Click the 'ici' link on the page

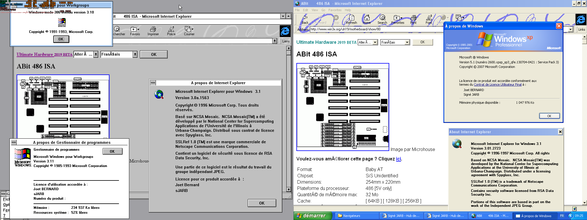coord(398,159)
